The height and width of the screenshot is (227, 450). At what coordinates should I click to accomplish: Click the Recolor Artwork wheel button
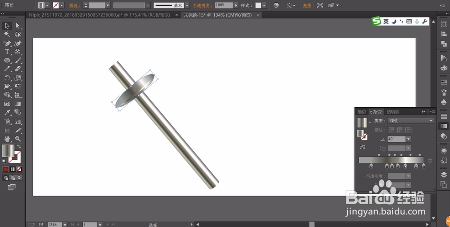click(x=276, y=5)
